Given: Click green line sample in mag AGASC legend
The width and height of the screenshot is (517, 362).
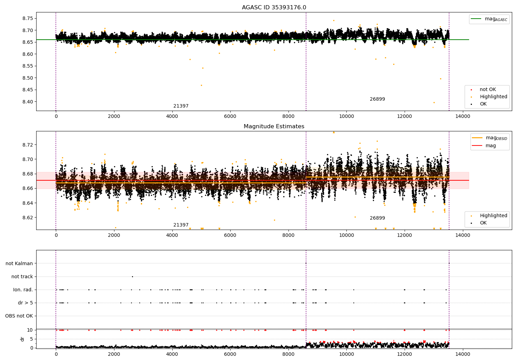Looking at the screenshot, I should pyautogui.click(x=476, y=19).
